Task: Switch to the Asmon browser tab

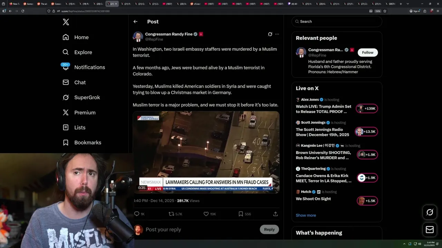Action: click(28, 4)
